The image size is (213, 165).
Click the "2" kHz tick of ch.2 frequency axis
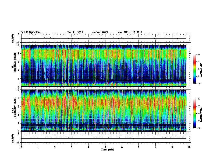[19, 123]
